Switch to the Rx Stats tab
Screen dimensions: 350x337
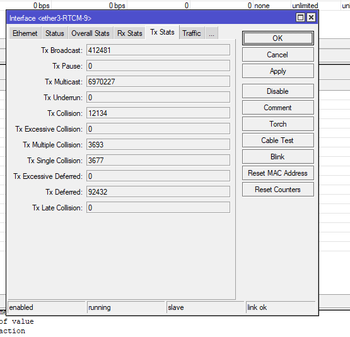130,33
